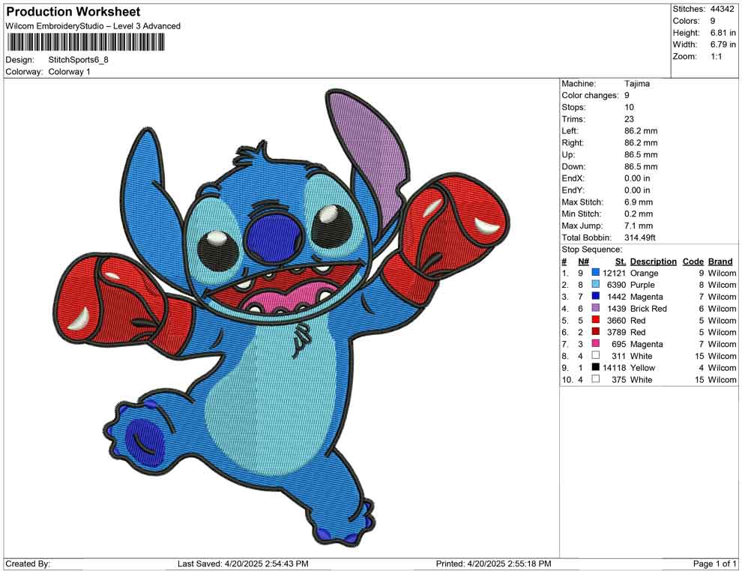This screenshot has height=571, width=742.
Task: Click the 'Brick Red' description
Action: (648, 309)
